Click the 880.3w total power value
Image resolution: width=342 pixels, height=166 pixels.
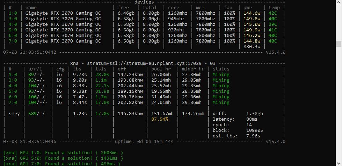click(252, 47)
